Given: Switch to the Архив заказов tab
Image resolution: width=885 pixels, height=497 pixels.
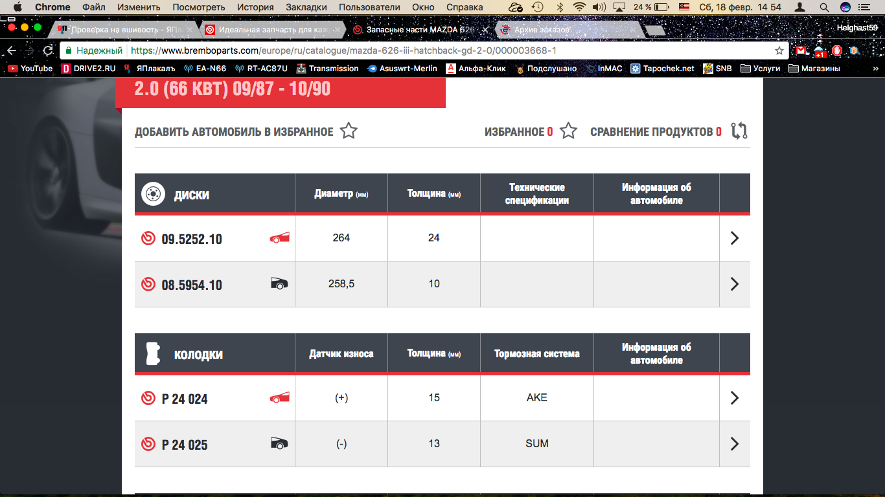Looking at the screenshot, I should tap(569, 30).
